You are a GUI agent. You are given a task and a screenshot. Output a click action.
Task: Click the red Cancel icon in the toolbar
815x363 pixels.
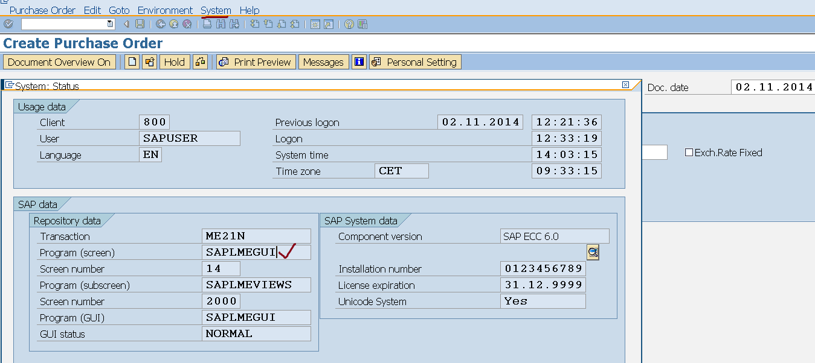[186, 24]
